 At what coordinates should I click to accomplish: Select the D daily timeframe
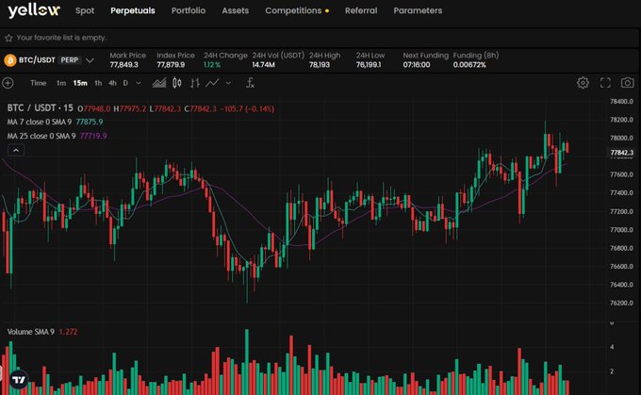click(x=125, y=83)
